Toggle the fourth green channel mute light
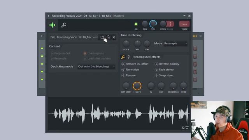Image resolution: width=249 pixels, height=140 pixels. 42,72
